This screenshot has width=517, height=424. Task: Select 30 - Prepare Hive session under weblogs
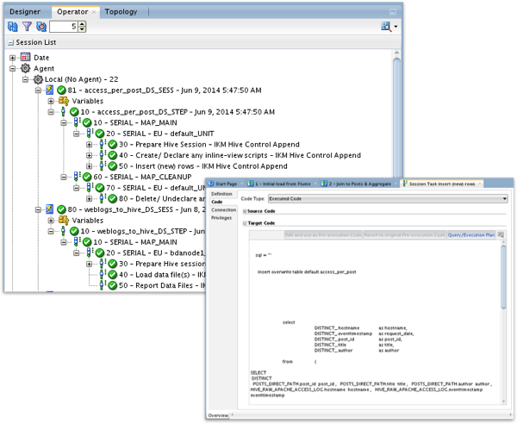click(x=162, y=264)
